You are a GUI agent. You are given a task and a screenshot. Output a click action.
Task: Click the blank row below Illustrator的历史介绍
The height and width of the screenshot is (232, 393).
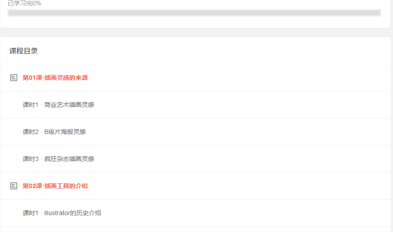[x=196, y=229]
